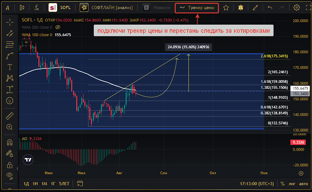The width and height of the screenshot is (312, 192).
Task: Select the brush path drawing tool
Action: click(10, 56)
